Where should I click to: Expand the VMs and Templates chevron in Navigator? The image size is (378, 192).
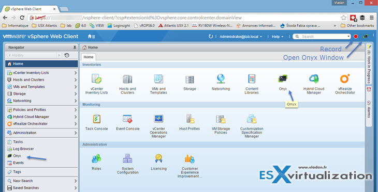point(76,87)
